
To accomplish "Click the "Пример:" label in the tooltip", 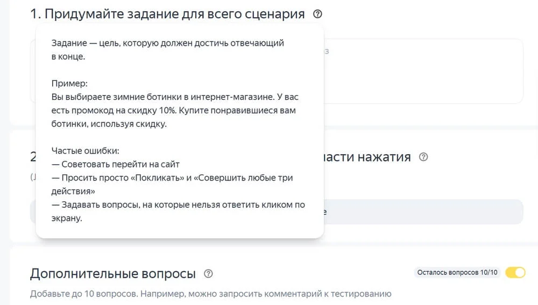I will pyautogui.click(x=69, y=84).
